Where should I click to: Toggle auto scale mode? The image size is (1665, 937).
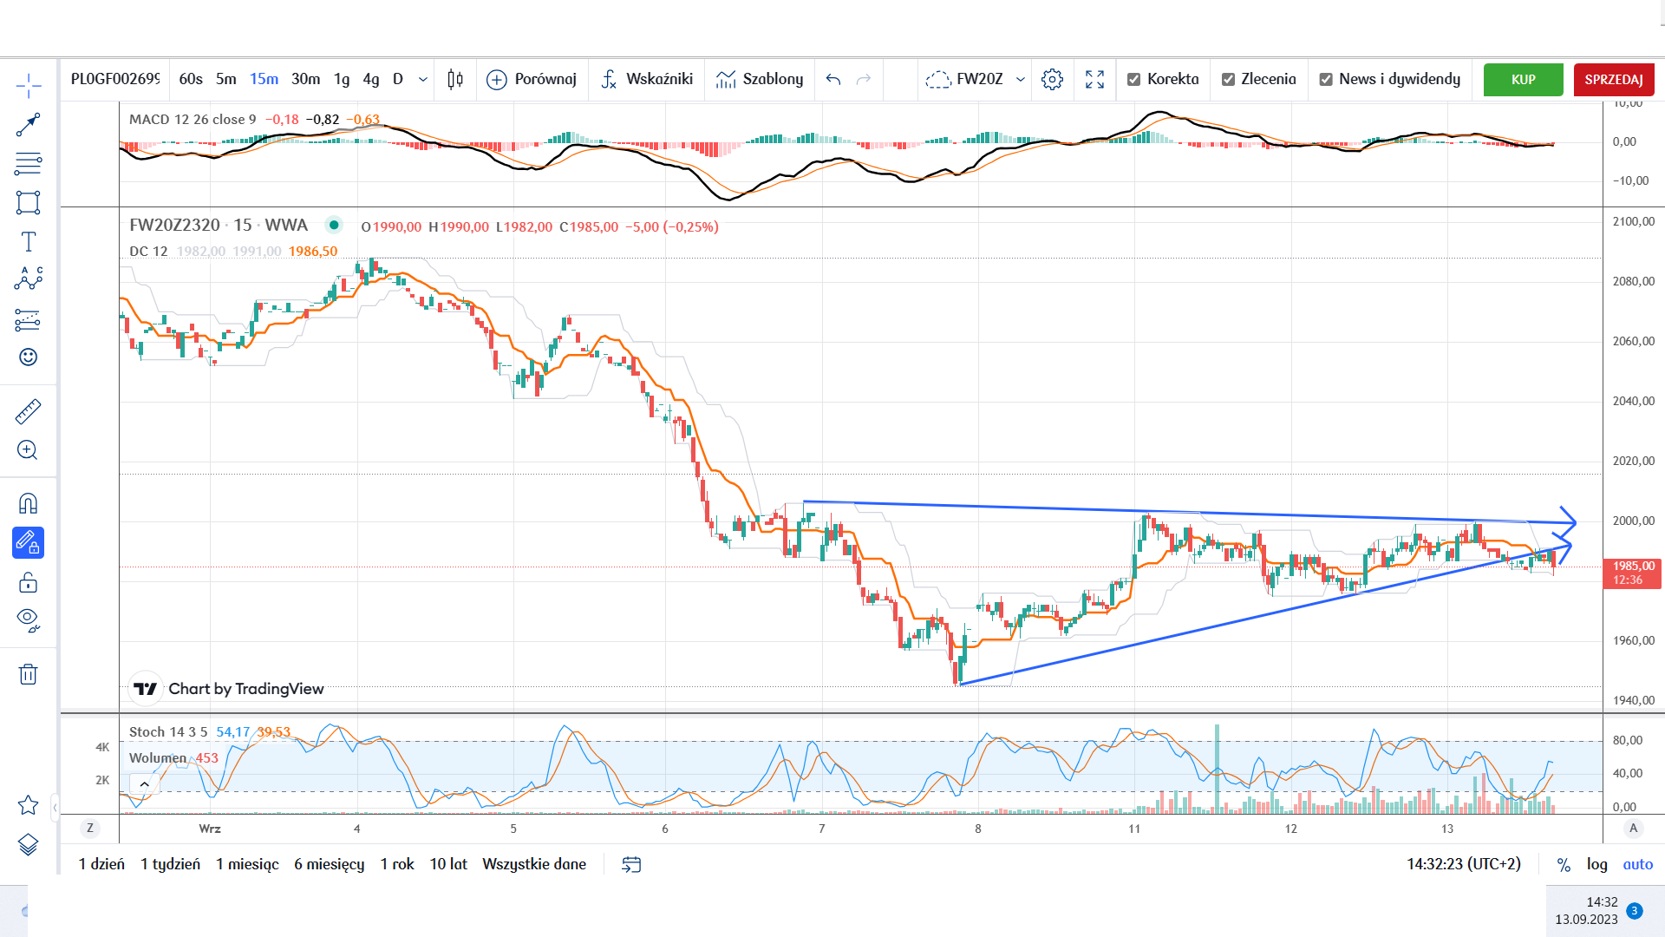point(1638,864)
